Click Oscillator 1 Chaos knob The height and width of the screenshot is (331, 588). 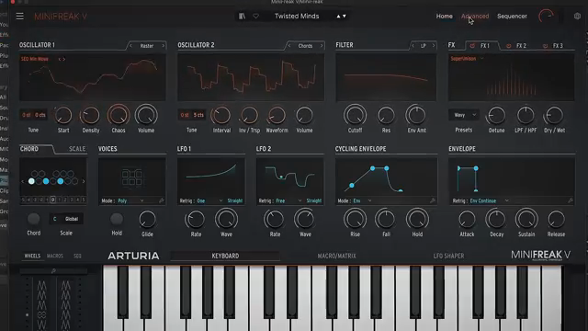pos(119,115)
